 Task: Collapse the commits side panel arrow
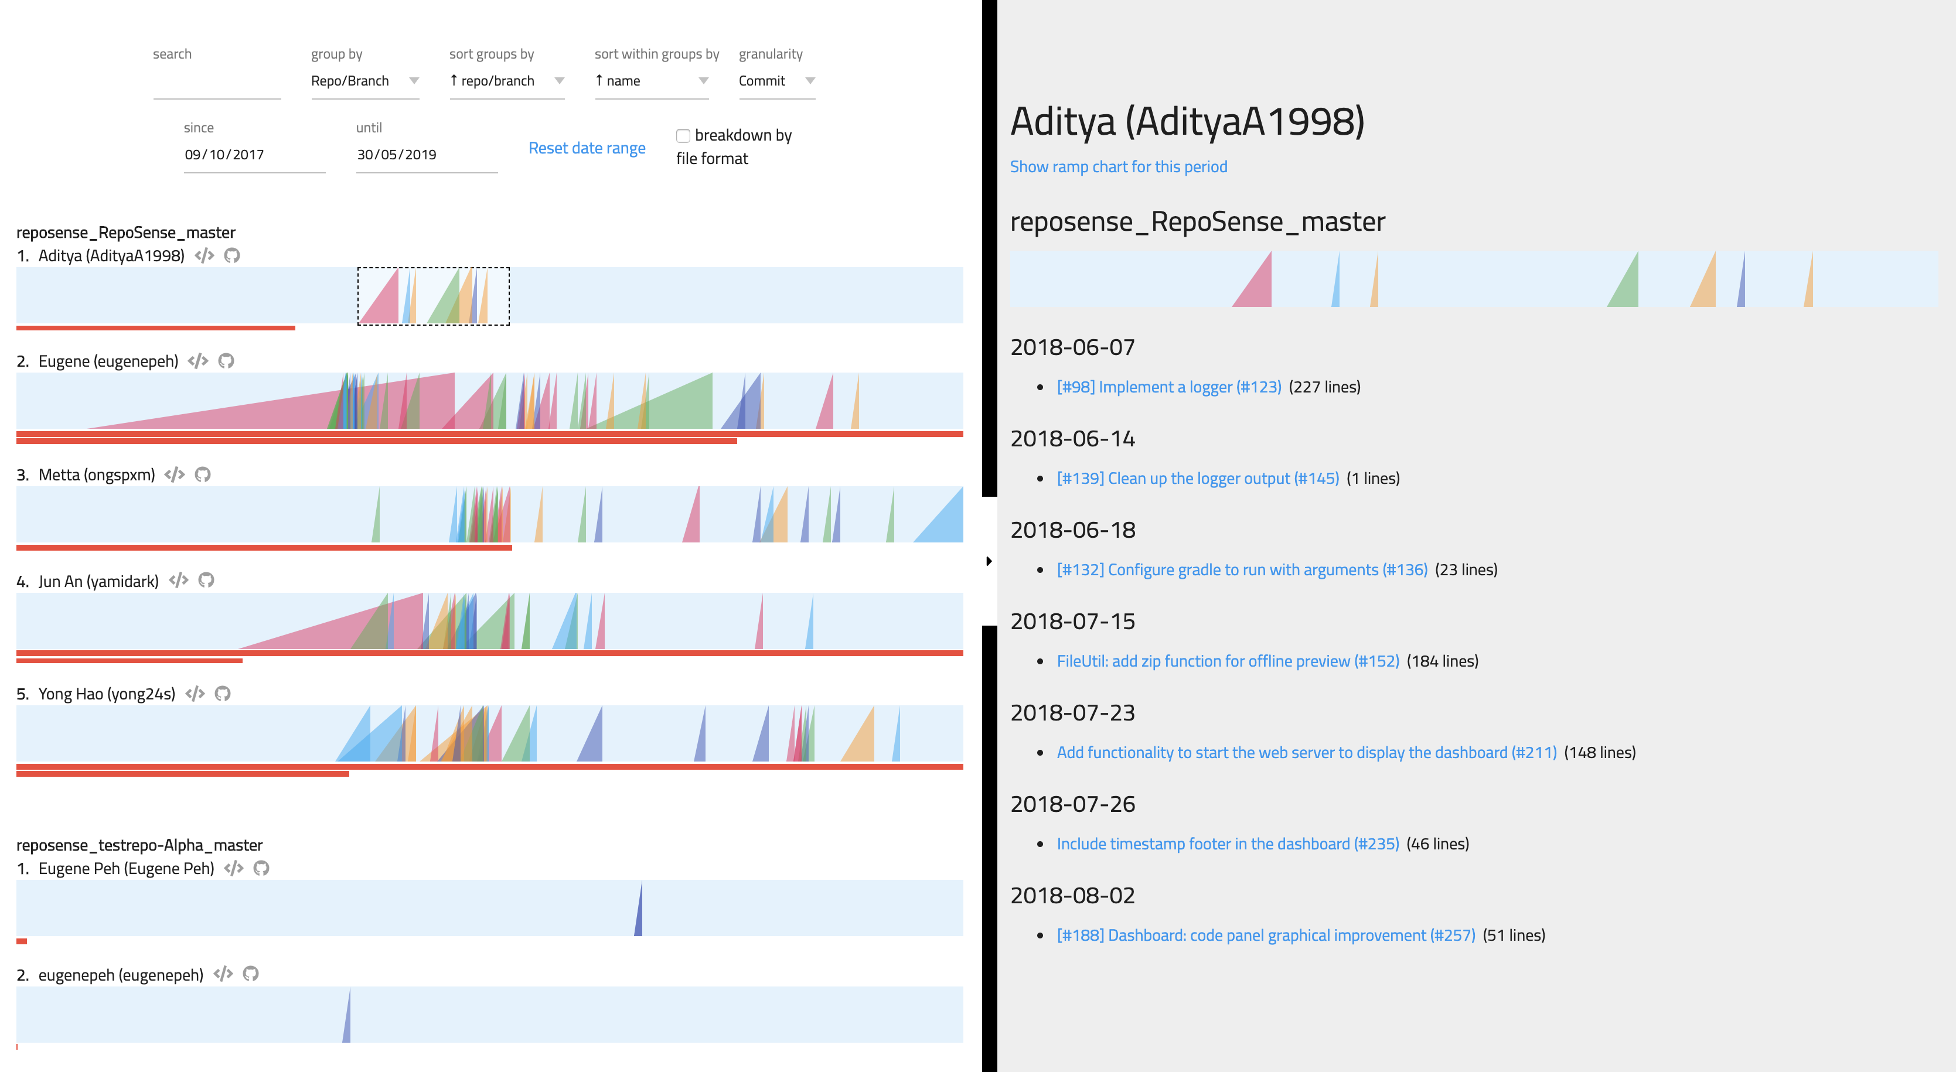[989, 561]
